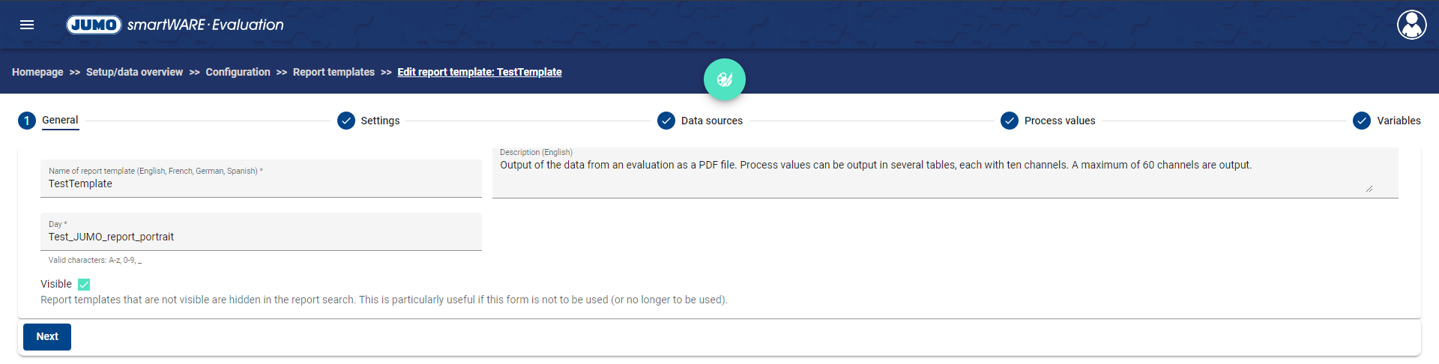Go to the Data sources step
Viewport: 1439px width, 364px height.
click(711, 121)
